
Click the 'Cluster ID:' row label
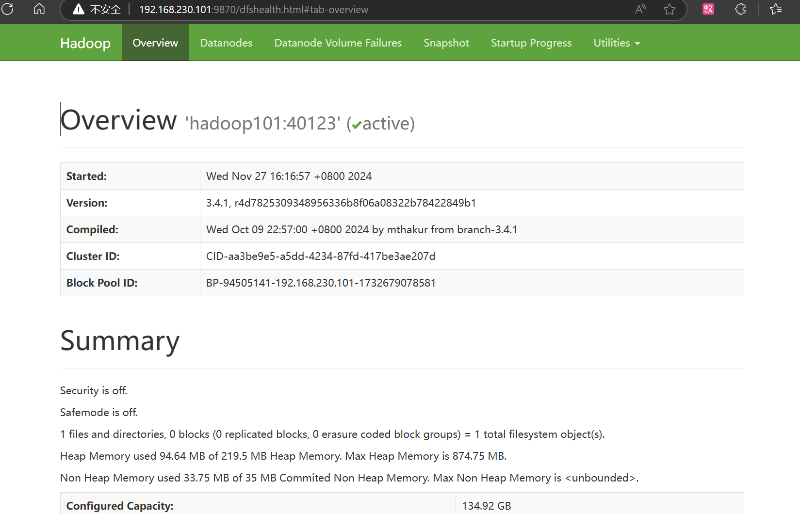[x=93, y=256]
